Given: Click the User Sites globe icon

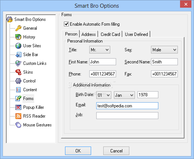Looking at the screenshot, I should point(18,46).
